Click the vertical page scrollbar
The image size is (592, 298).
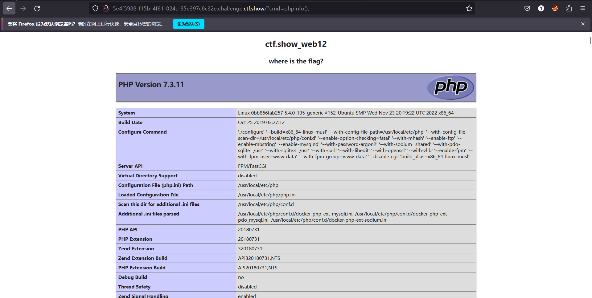click(590, 41)
